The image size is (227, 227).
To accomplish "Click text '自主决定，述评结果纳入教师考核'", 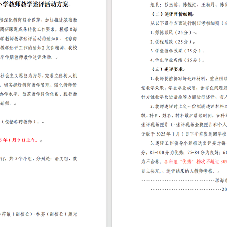I will (178, 171).
